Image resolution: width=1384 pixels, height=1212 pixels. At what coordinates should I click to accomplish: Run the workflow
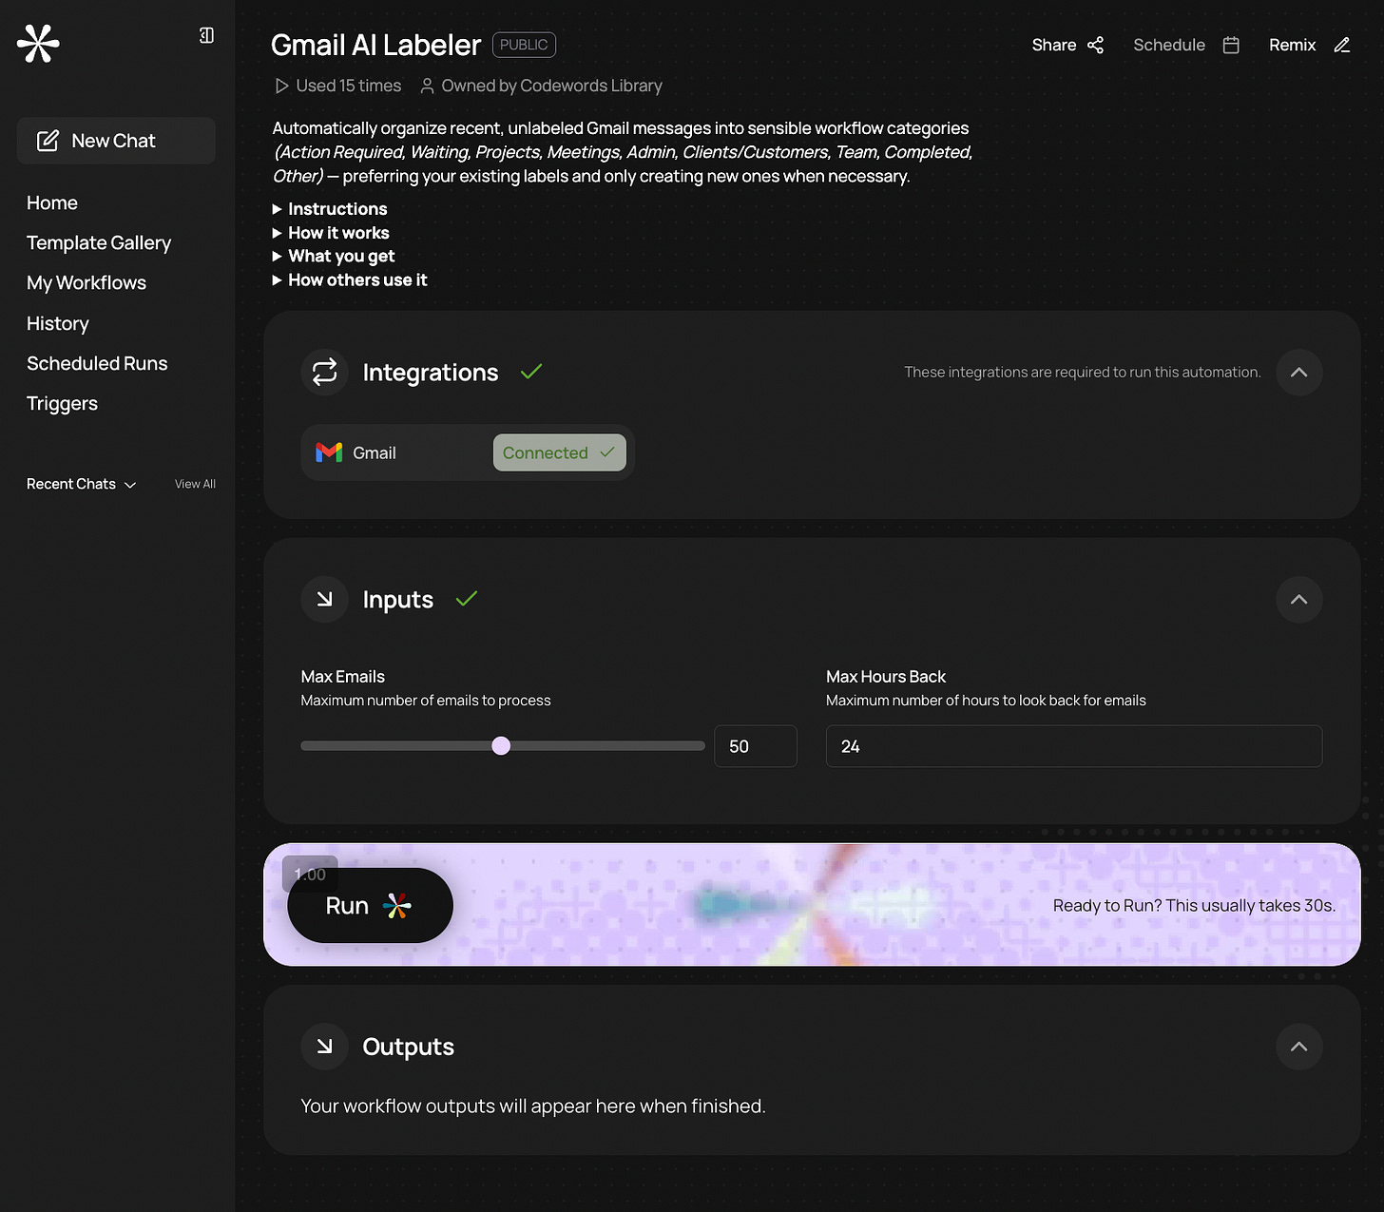(x=370, y=905)
